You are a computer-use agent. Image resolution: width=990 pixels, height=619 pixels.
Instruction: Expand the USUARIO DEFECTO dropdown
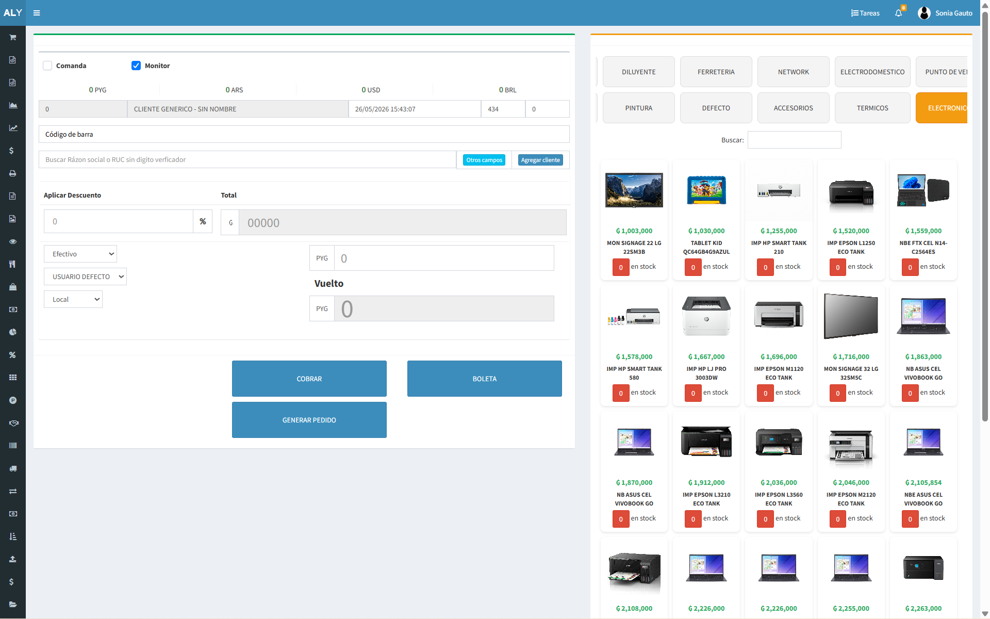click(85, 276)
